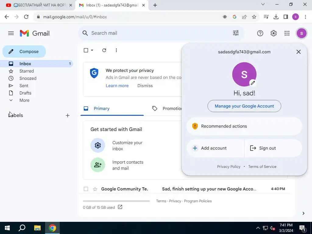Click Learn more privacy link
The image size is (312, 234).
117,86
